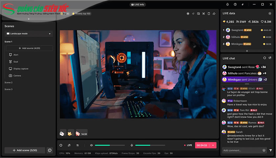Open the notifications bell
The width and height of the screenshot is (276, 158).
[x=227, y=4]
